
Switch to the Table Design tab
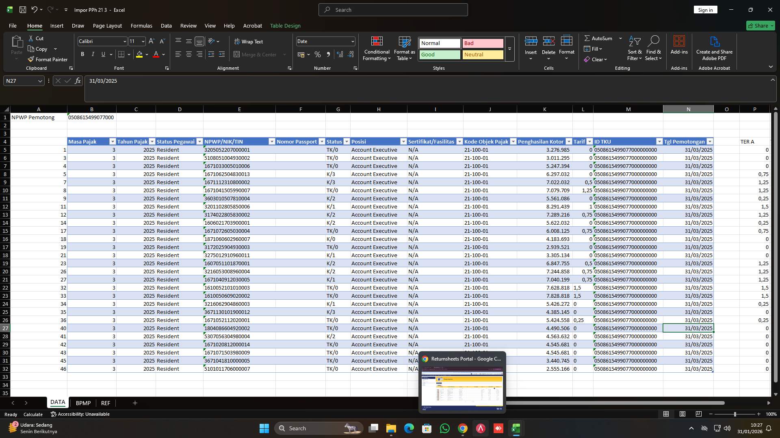pyautogui.click(x=285, y=26)
